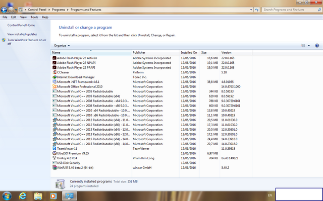Image resolution: width=323 pixels, height=201 pixels.
Task: Click the 6,97 MB size cell
Action: (212, 153)
